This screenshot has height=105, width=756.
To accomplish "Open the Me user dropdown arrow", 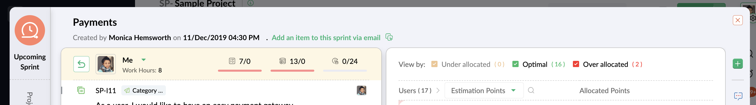I will pos(144,60).
